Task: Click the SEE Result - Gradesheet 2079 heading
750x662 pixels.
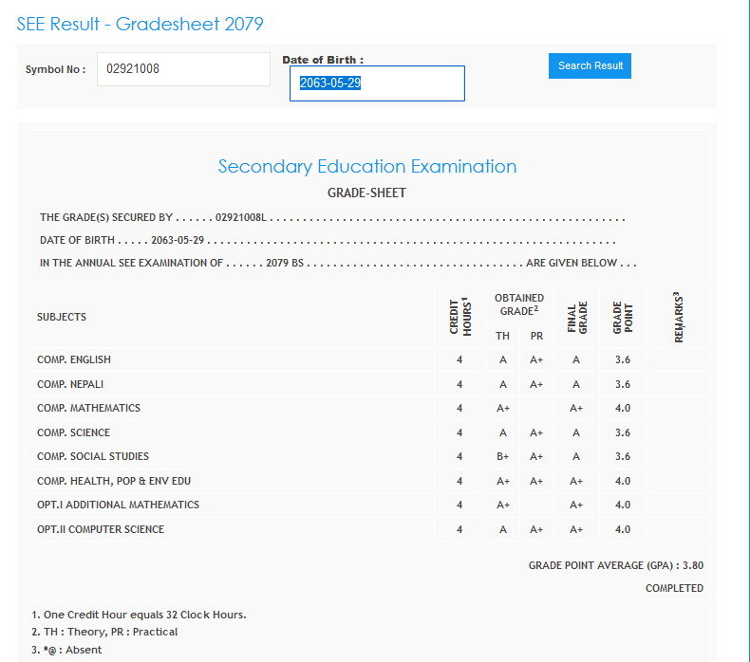Action: (x=141, y=24)
